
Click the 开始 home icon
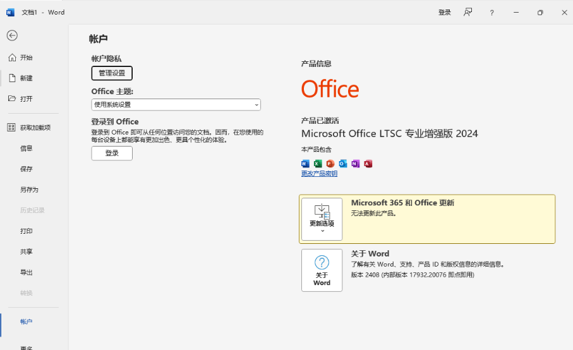point(12,57)
